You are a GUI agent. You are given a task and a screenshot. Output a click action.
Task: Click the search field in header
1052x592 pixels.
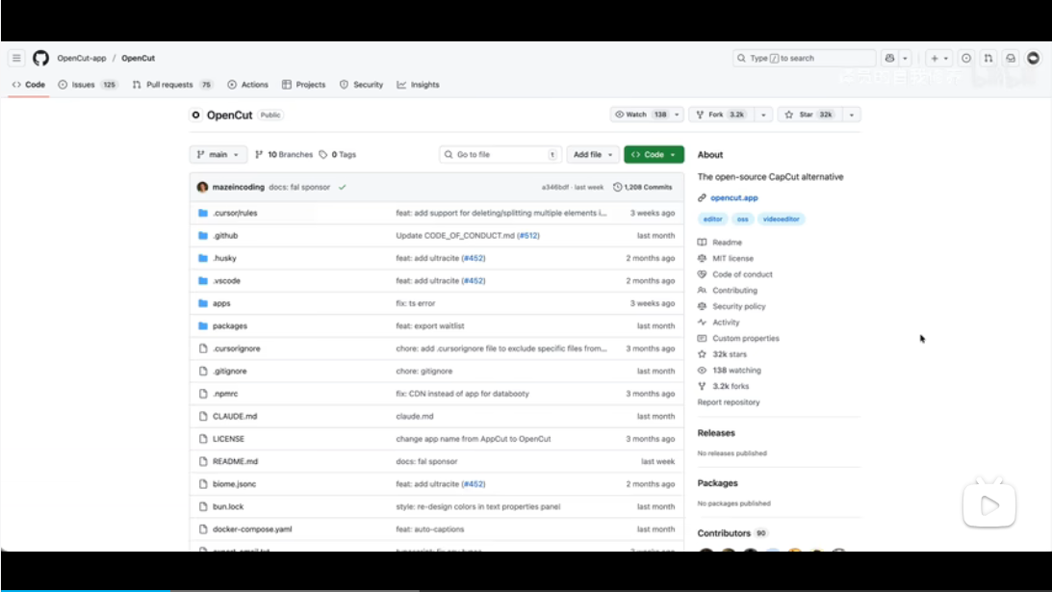tap(804, 59)
